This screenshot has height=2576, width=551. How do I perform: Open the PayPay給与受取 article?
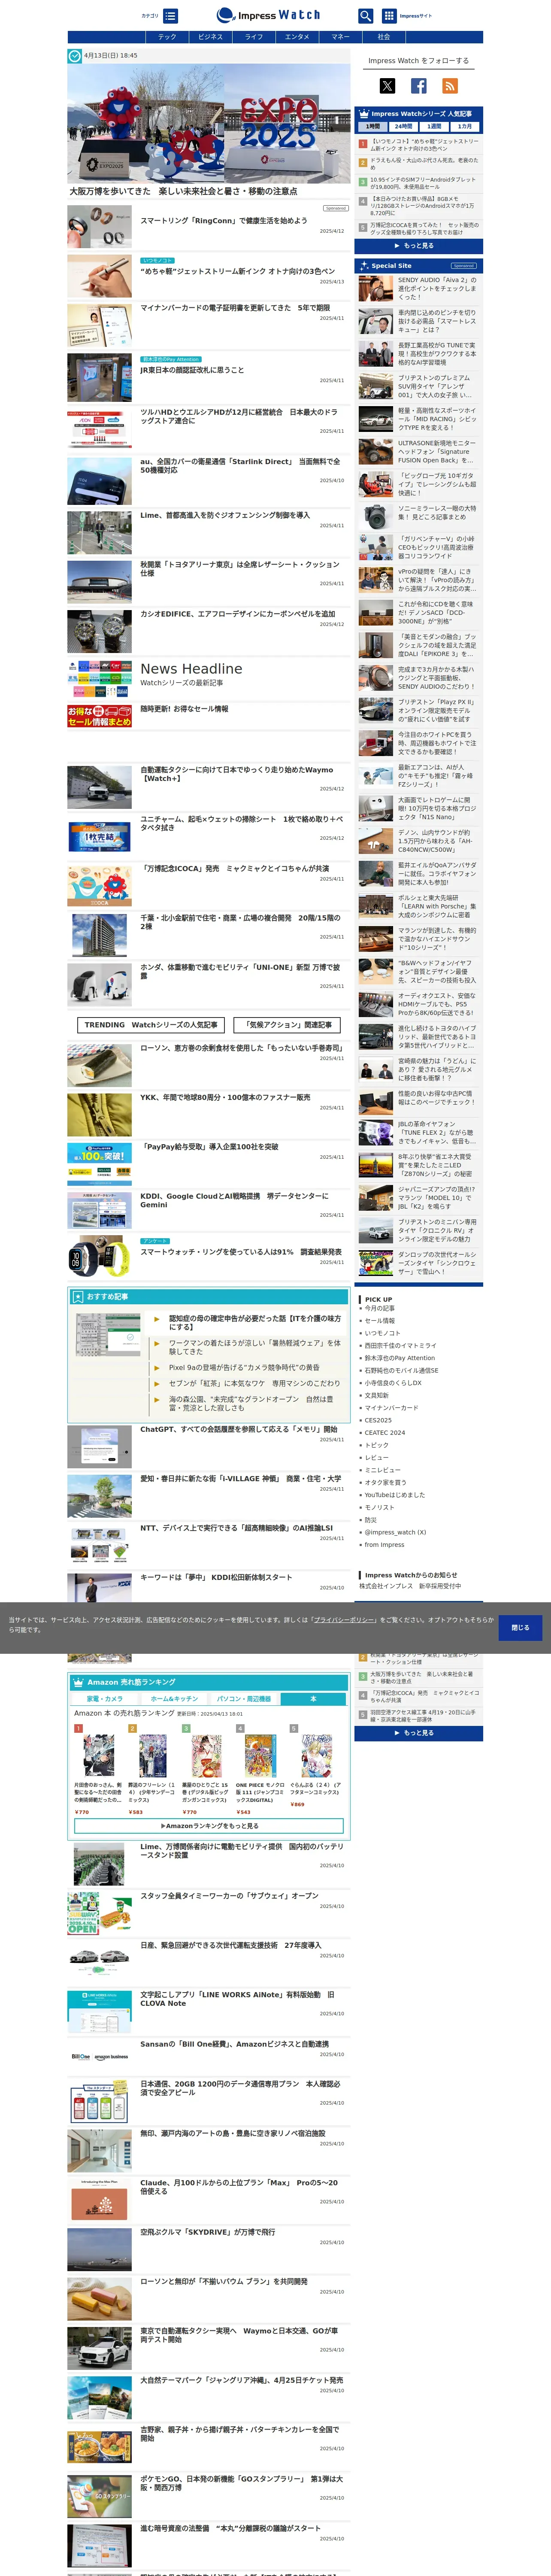209,1147
